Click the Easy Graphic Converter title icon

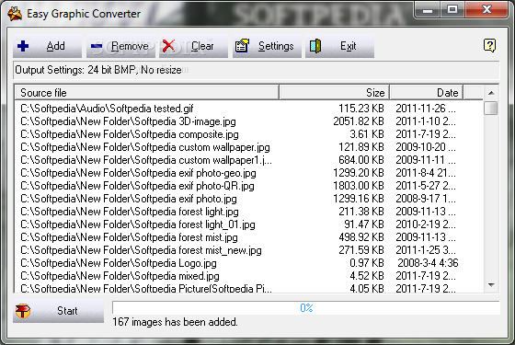point(15,14)
